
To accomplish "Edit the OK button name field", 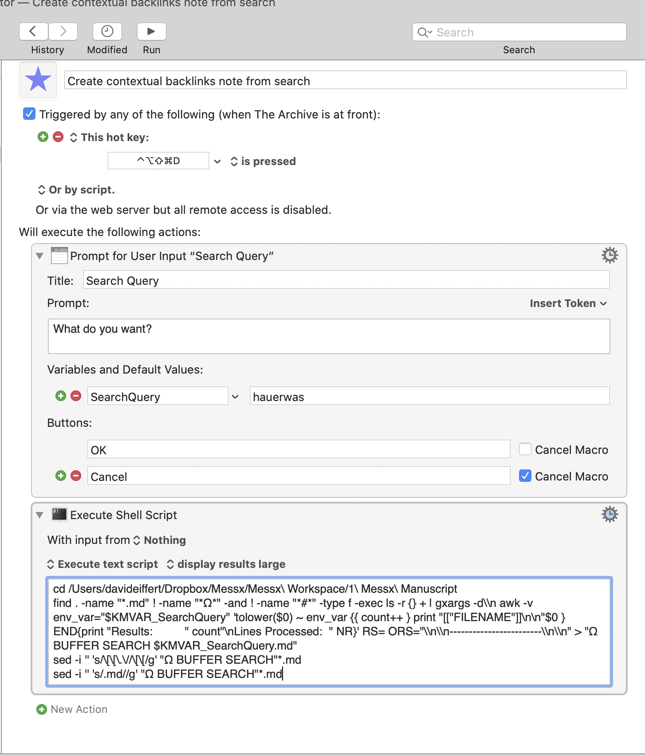I will coord(299,449).
